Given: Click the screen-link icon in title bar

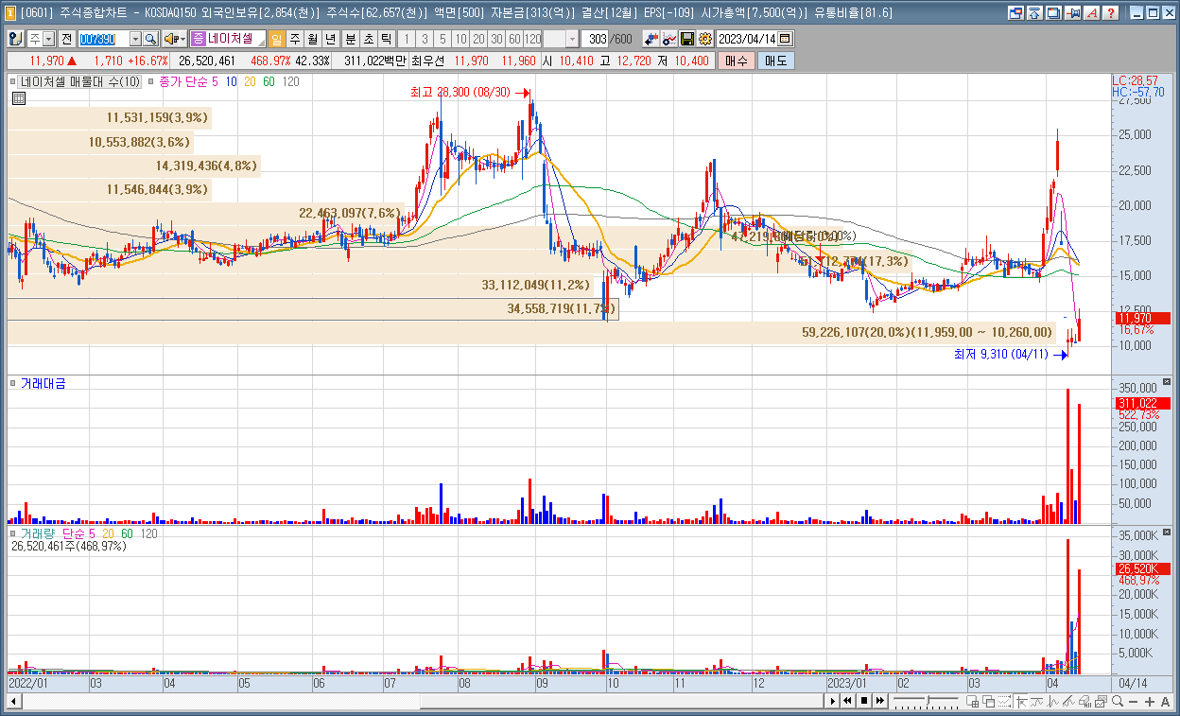Looking at the screenshot, I should (1015, 13).
